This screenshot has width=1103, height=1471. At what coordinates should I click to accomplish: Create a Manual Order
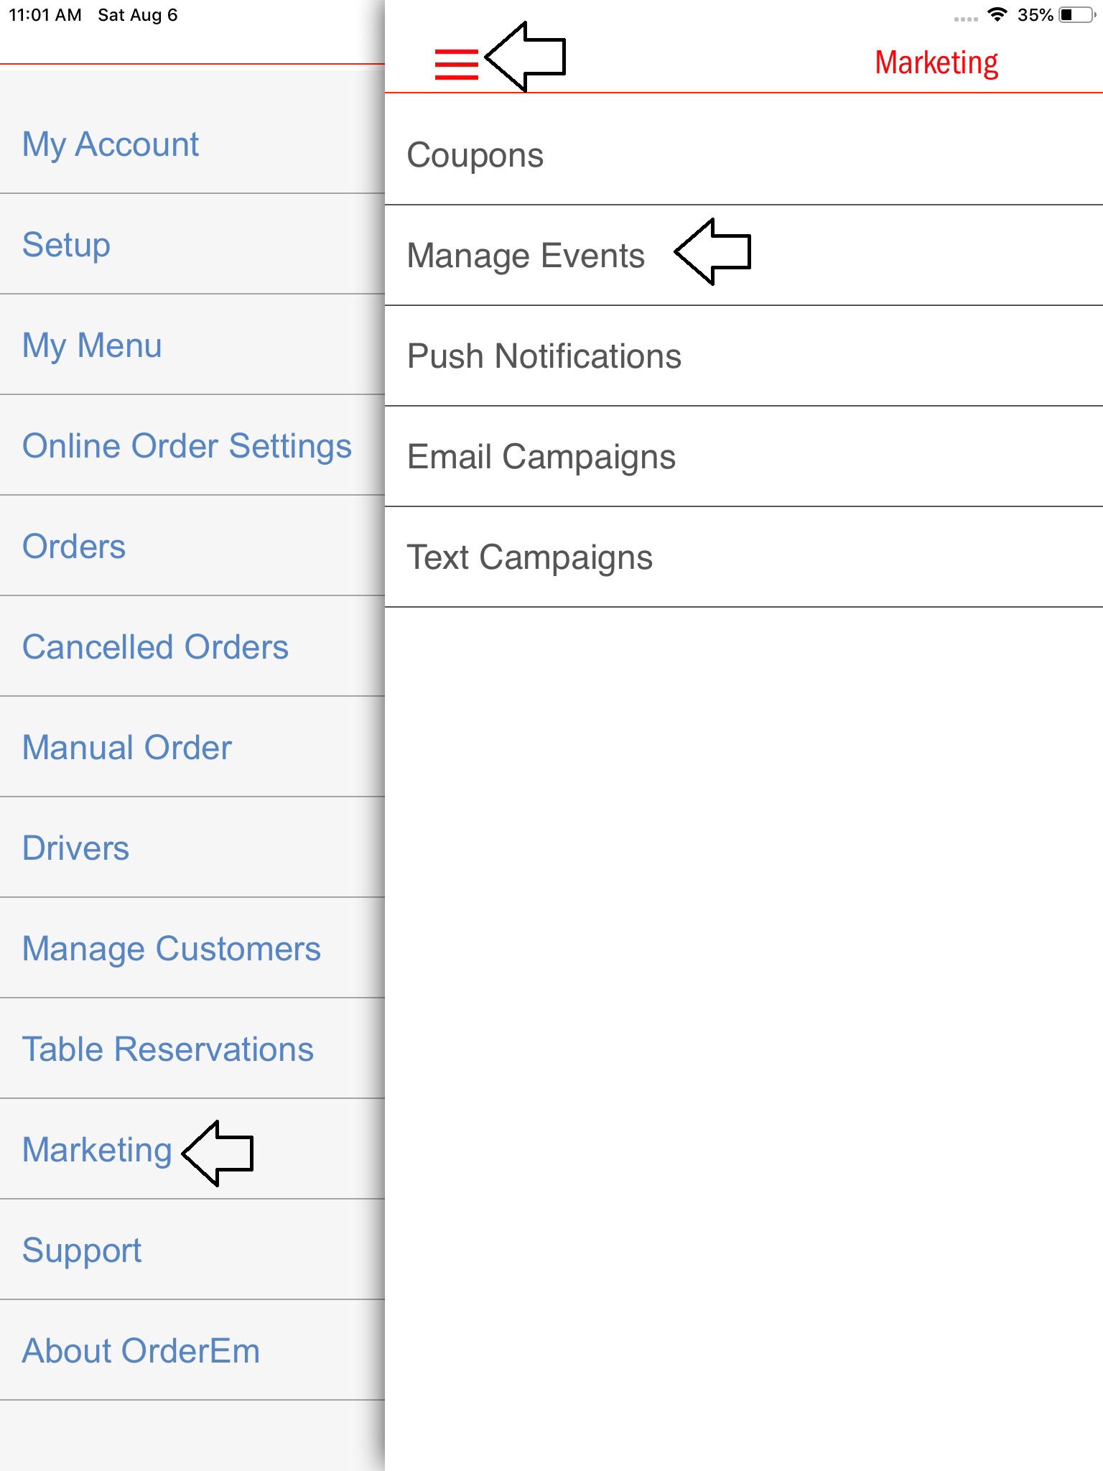pyautogui.click(x=127, y=747)
